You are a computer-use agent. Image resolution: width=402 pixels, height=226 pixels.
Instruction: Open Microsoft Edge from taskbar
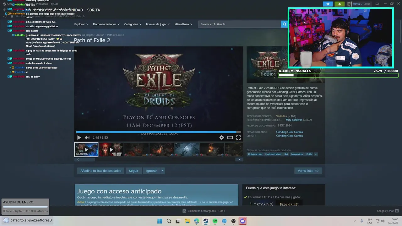pos(196,221)
